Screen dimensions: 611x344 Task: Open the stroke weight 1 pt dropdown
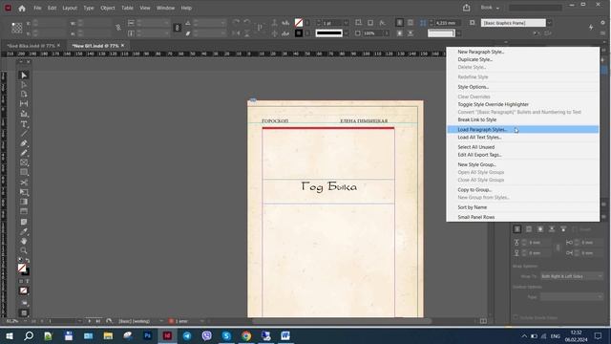(x=346, y=23)
